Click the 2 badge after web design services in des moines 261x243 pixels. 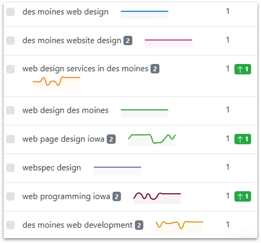[x=155, y=69]
